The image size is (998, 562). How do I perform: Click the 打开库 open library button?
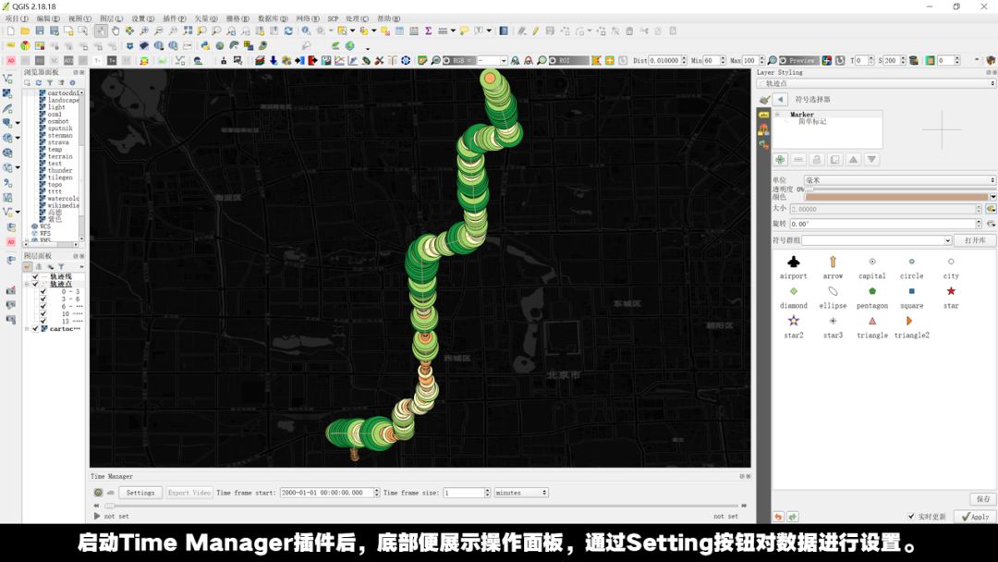coord(975,240)
